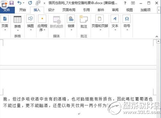Click the 联机视频 online video icon
Viewport: 161px width, 118px height.
tap(57, 20)
